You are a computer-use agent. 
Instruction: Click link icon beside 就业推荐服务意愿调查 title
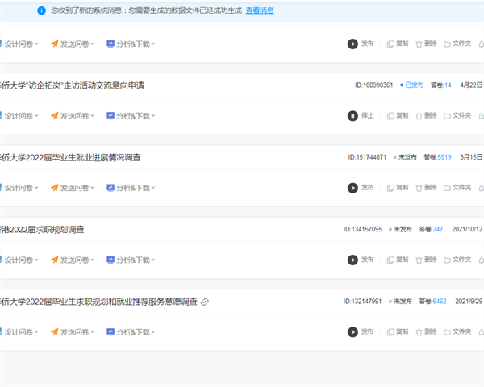[205, 302]
